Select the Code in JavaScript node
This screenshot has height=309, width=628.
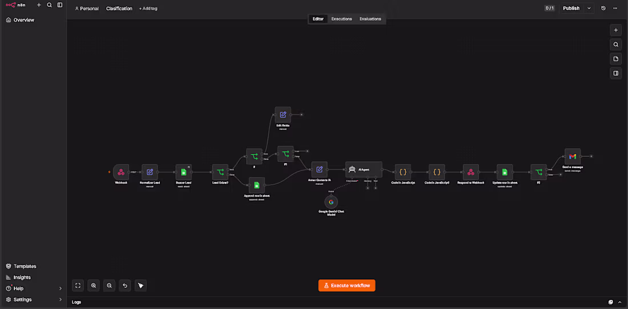(403, 172)
